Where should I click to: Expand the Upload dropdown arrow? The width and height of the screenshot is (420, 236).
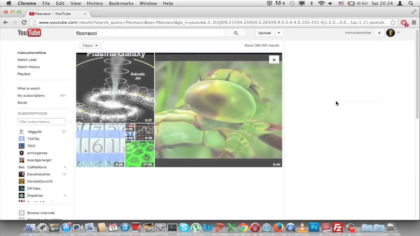(x=279, y=33)
